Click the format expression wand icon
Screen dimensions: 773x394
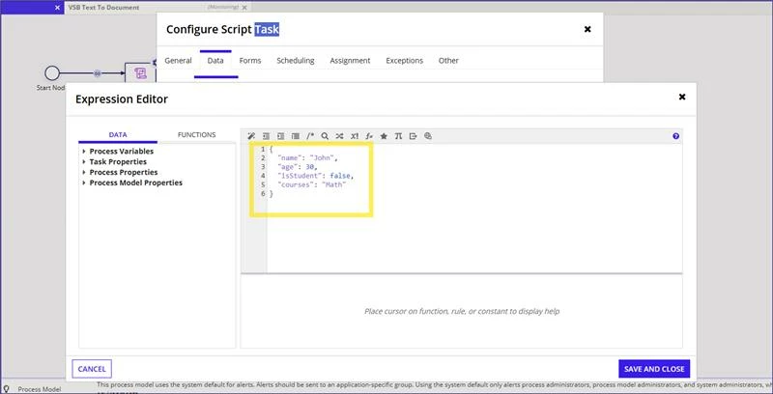[251, 136]
